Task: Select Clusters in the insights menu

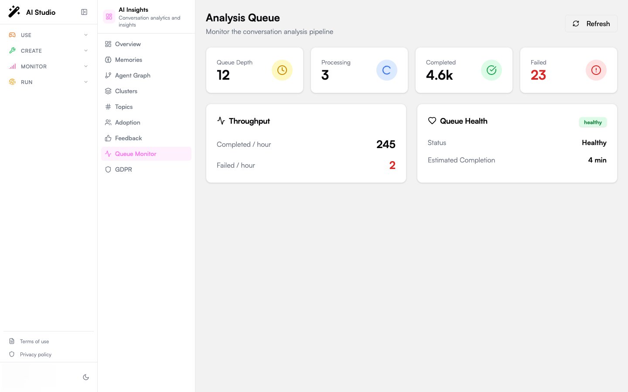Action: tap(146, 91)
